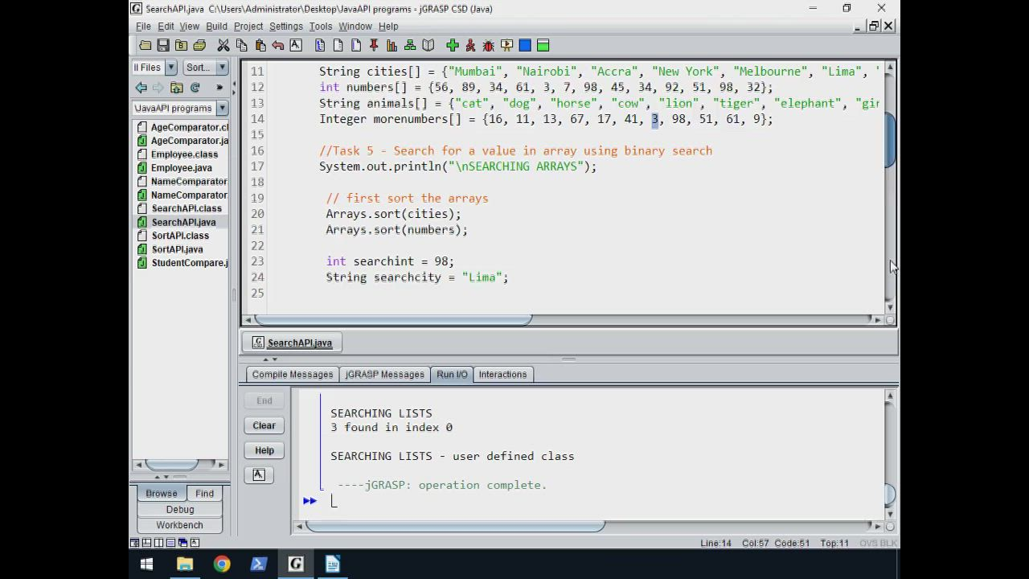
Task: Open the JavaAPI programs folder dropdown
Action: point(222,108)
